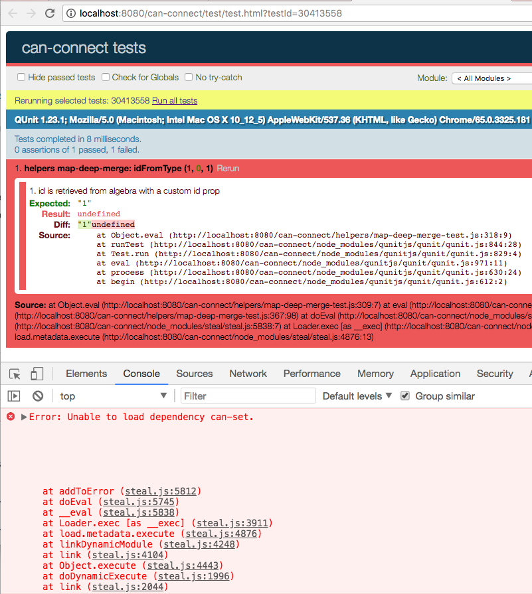Switch to the Security tab

(x=495, y=374)
